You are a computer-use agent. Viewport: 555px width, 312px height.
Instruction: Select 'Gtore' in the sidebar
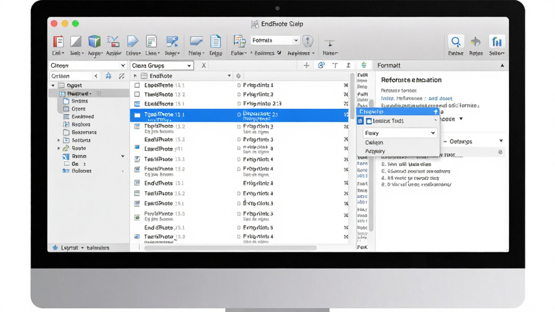(79, 109)
